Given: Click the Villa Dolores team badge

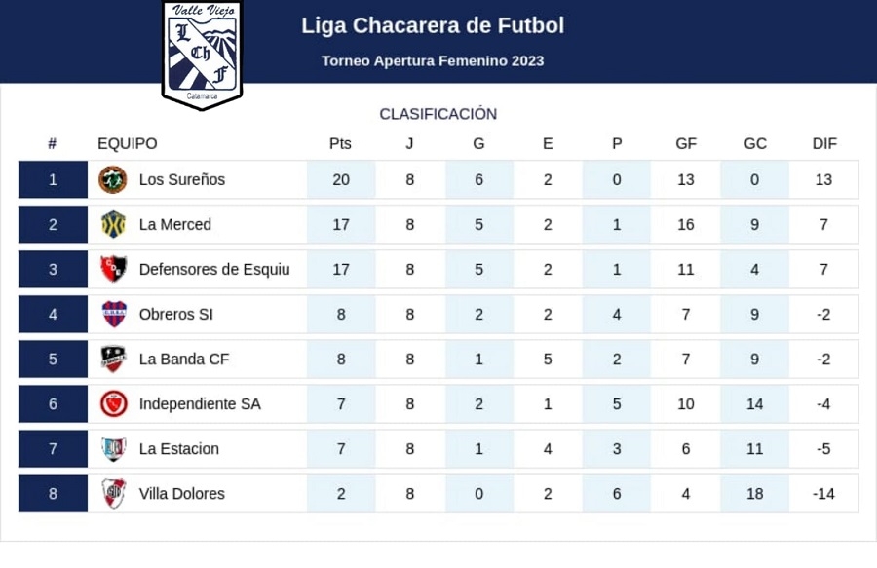Looking at the screenshot, I should (x=113, y=494).
